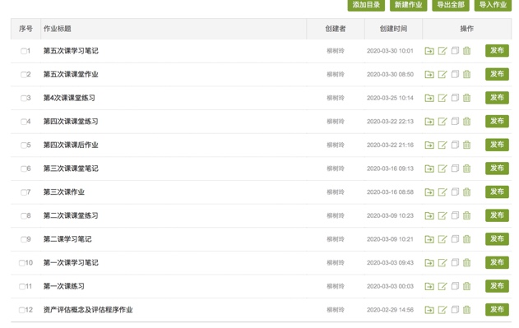Select the checkbox for row 5
This screenshot has width=519, height=328.
pos(24,146)
